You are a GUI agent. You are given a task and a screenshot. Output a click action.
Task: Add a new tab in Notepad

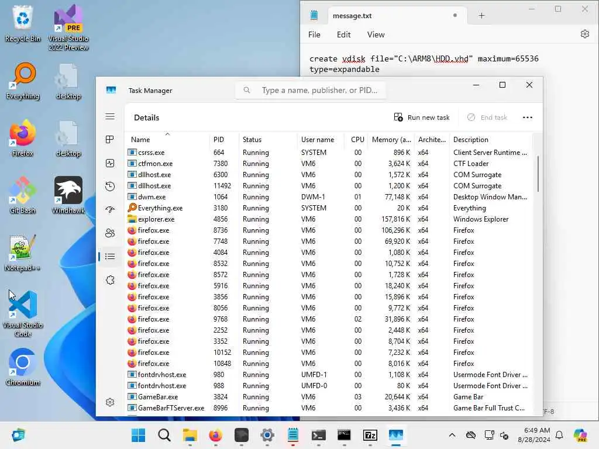481,16
